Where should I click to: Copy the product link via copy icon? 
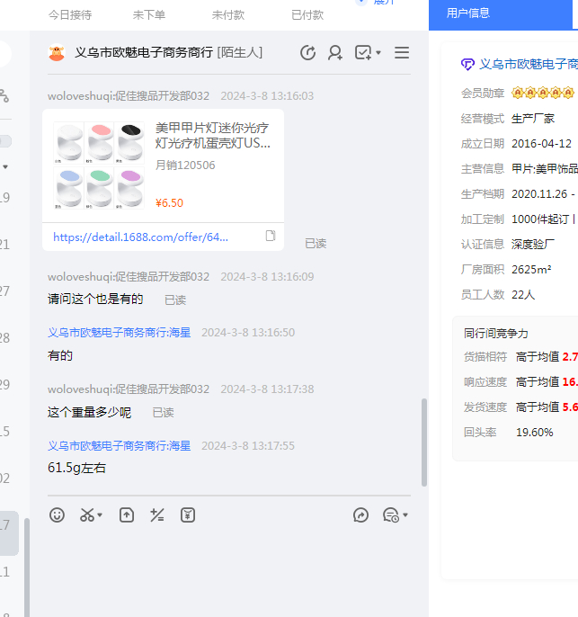pyautogui.click(x=270, y=237)
